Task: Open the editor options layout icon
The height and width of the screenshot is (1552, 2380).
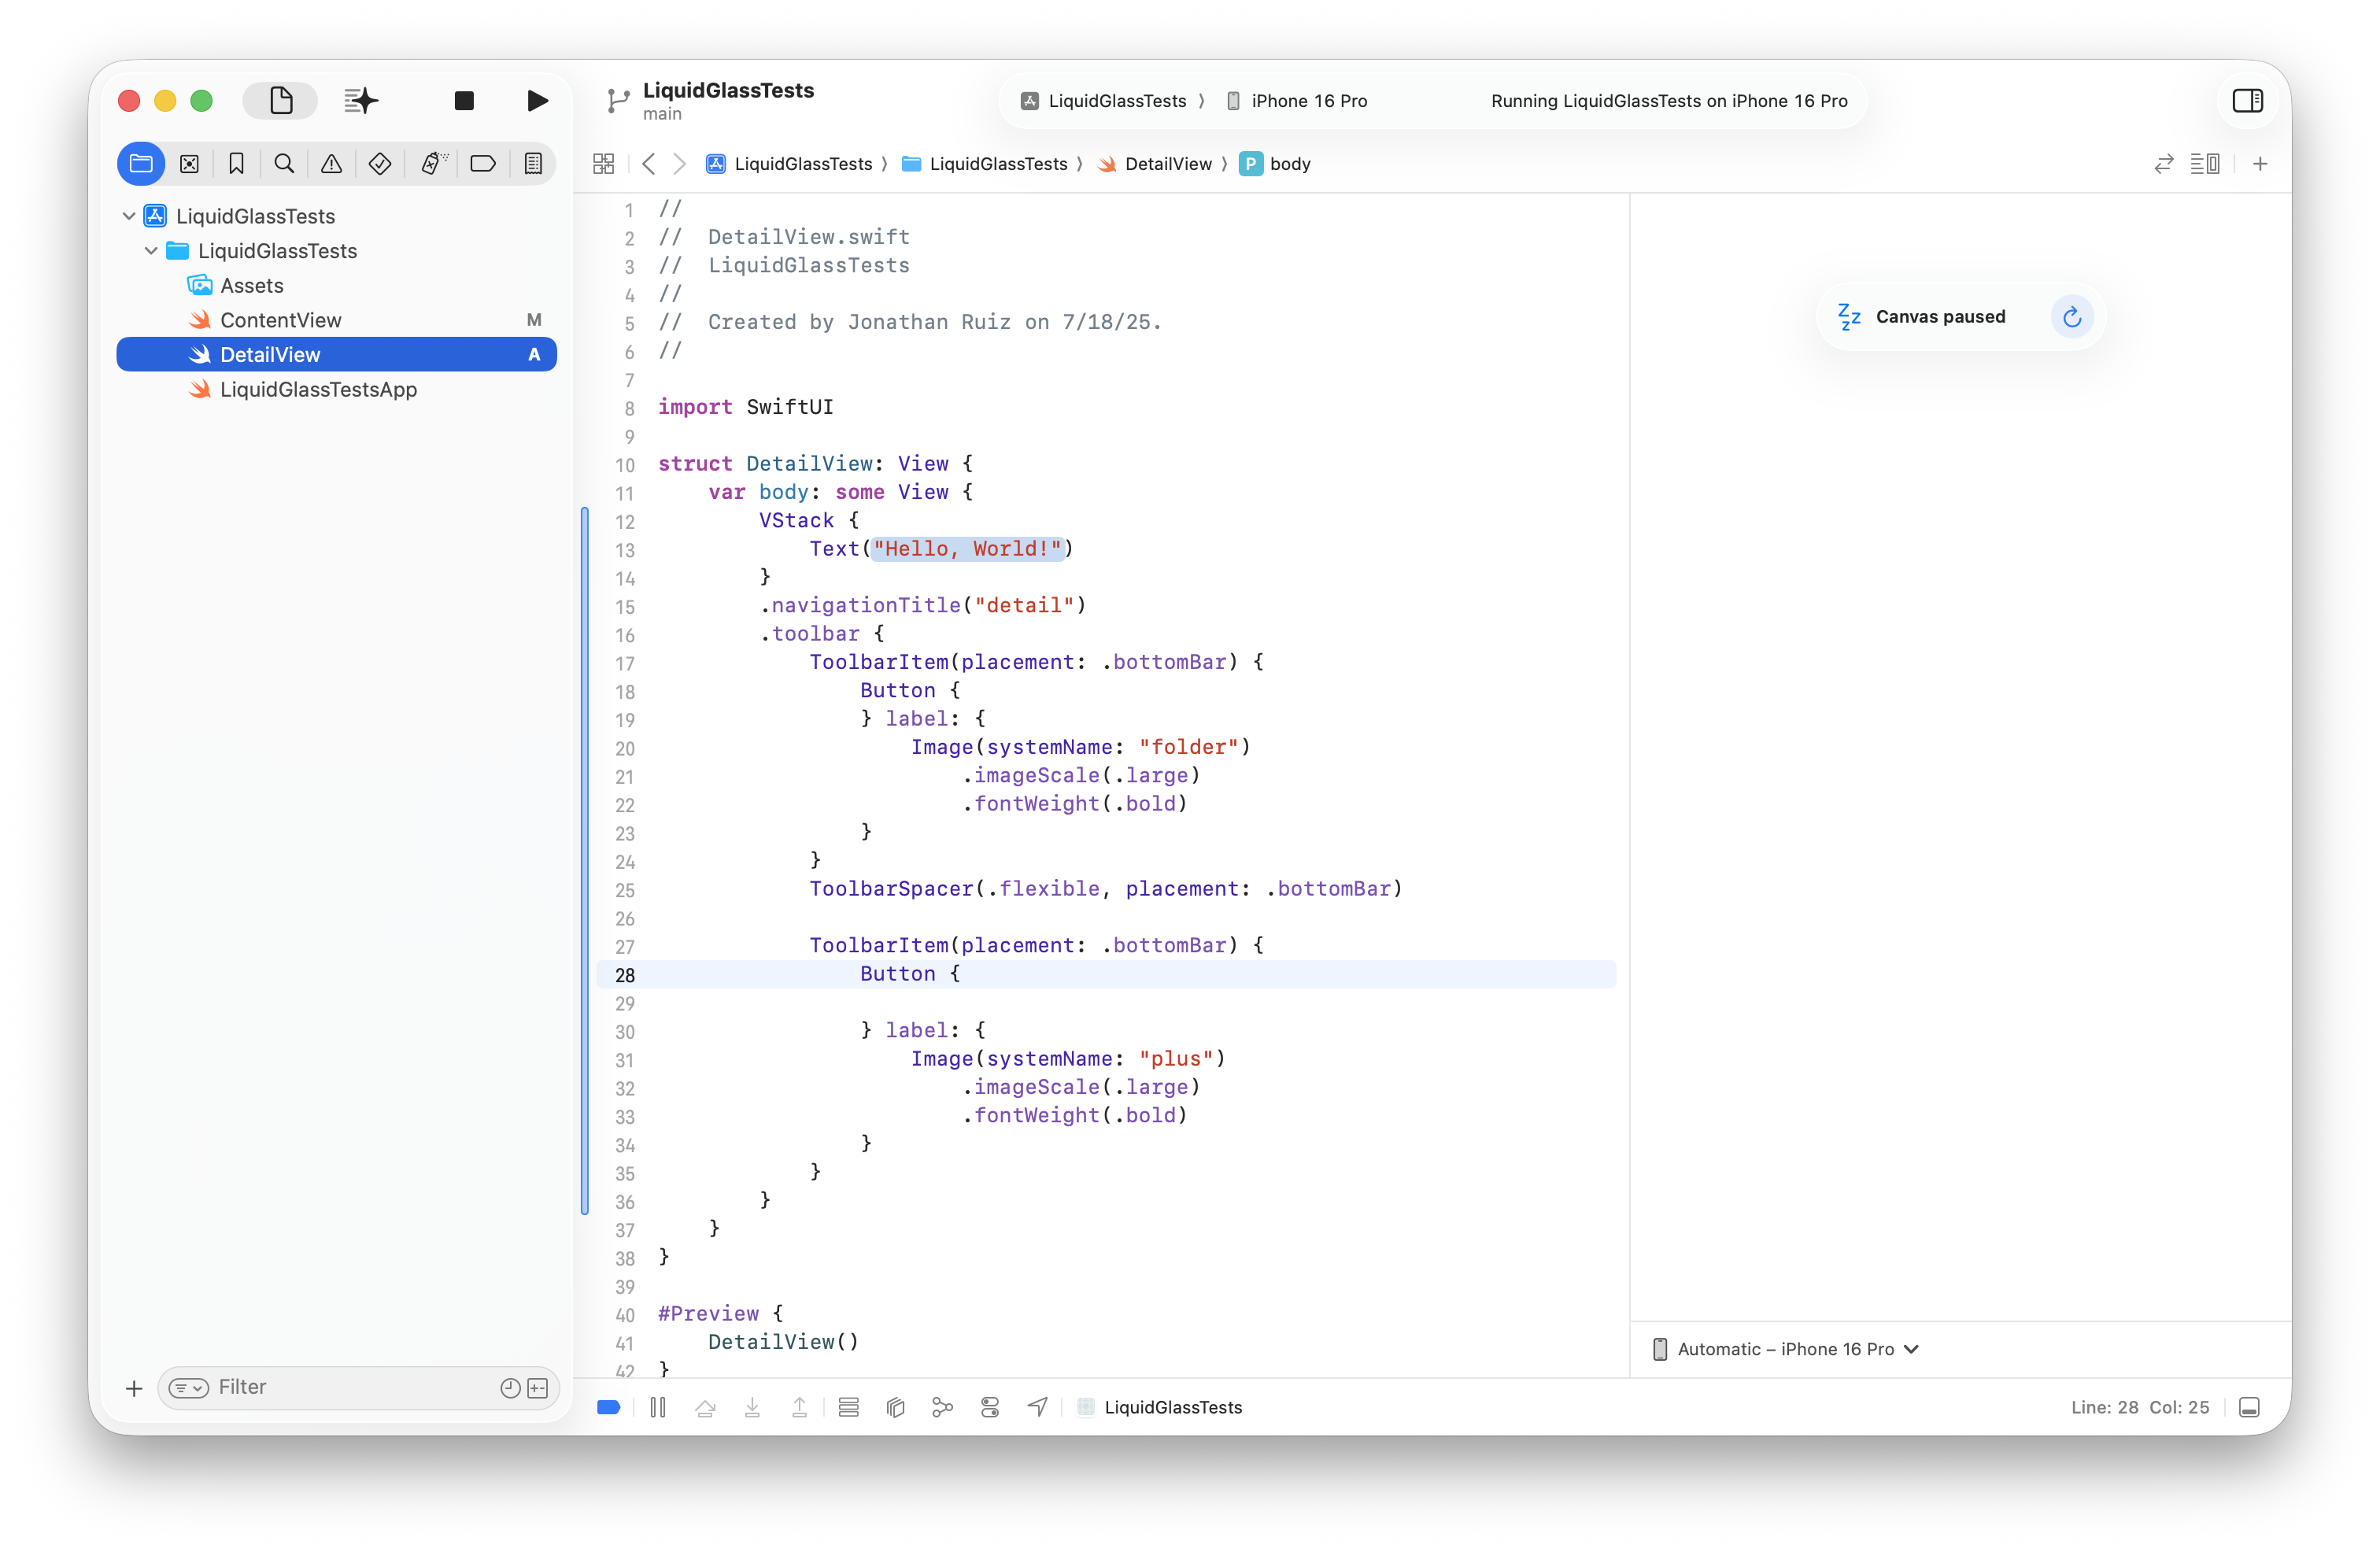Action: click(2205, 164)
